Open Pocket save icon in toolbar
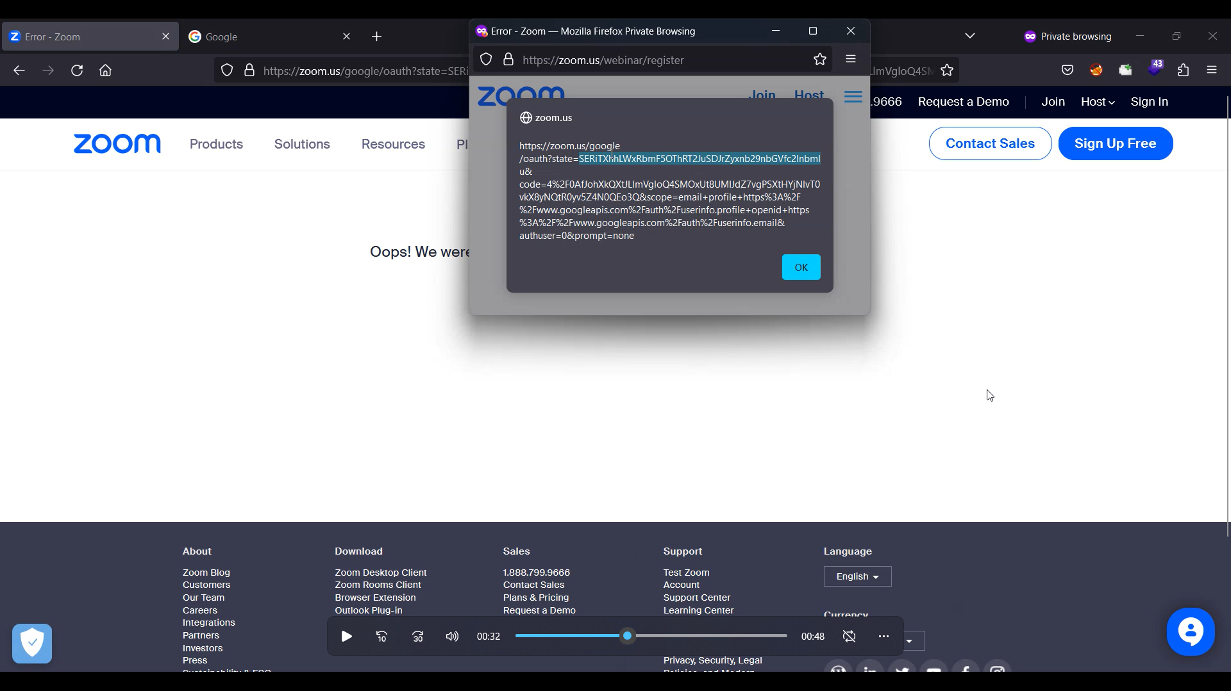 pyautogui.click(x=1068, y=70)
